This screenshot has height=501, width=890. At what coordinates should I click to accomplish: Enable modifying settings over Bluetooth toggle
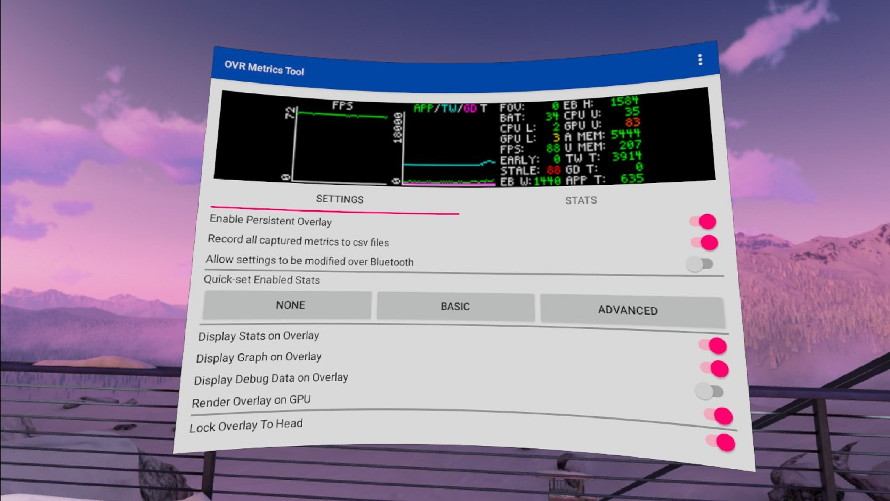click(699, 264)
